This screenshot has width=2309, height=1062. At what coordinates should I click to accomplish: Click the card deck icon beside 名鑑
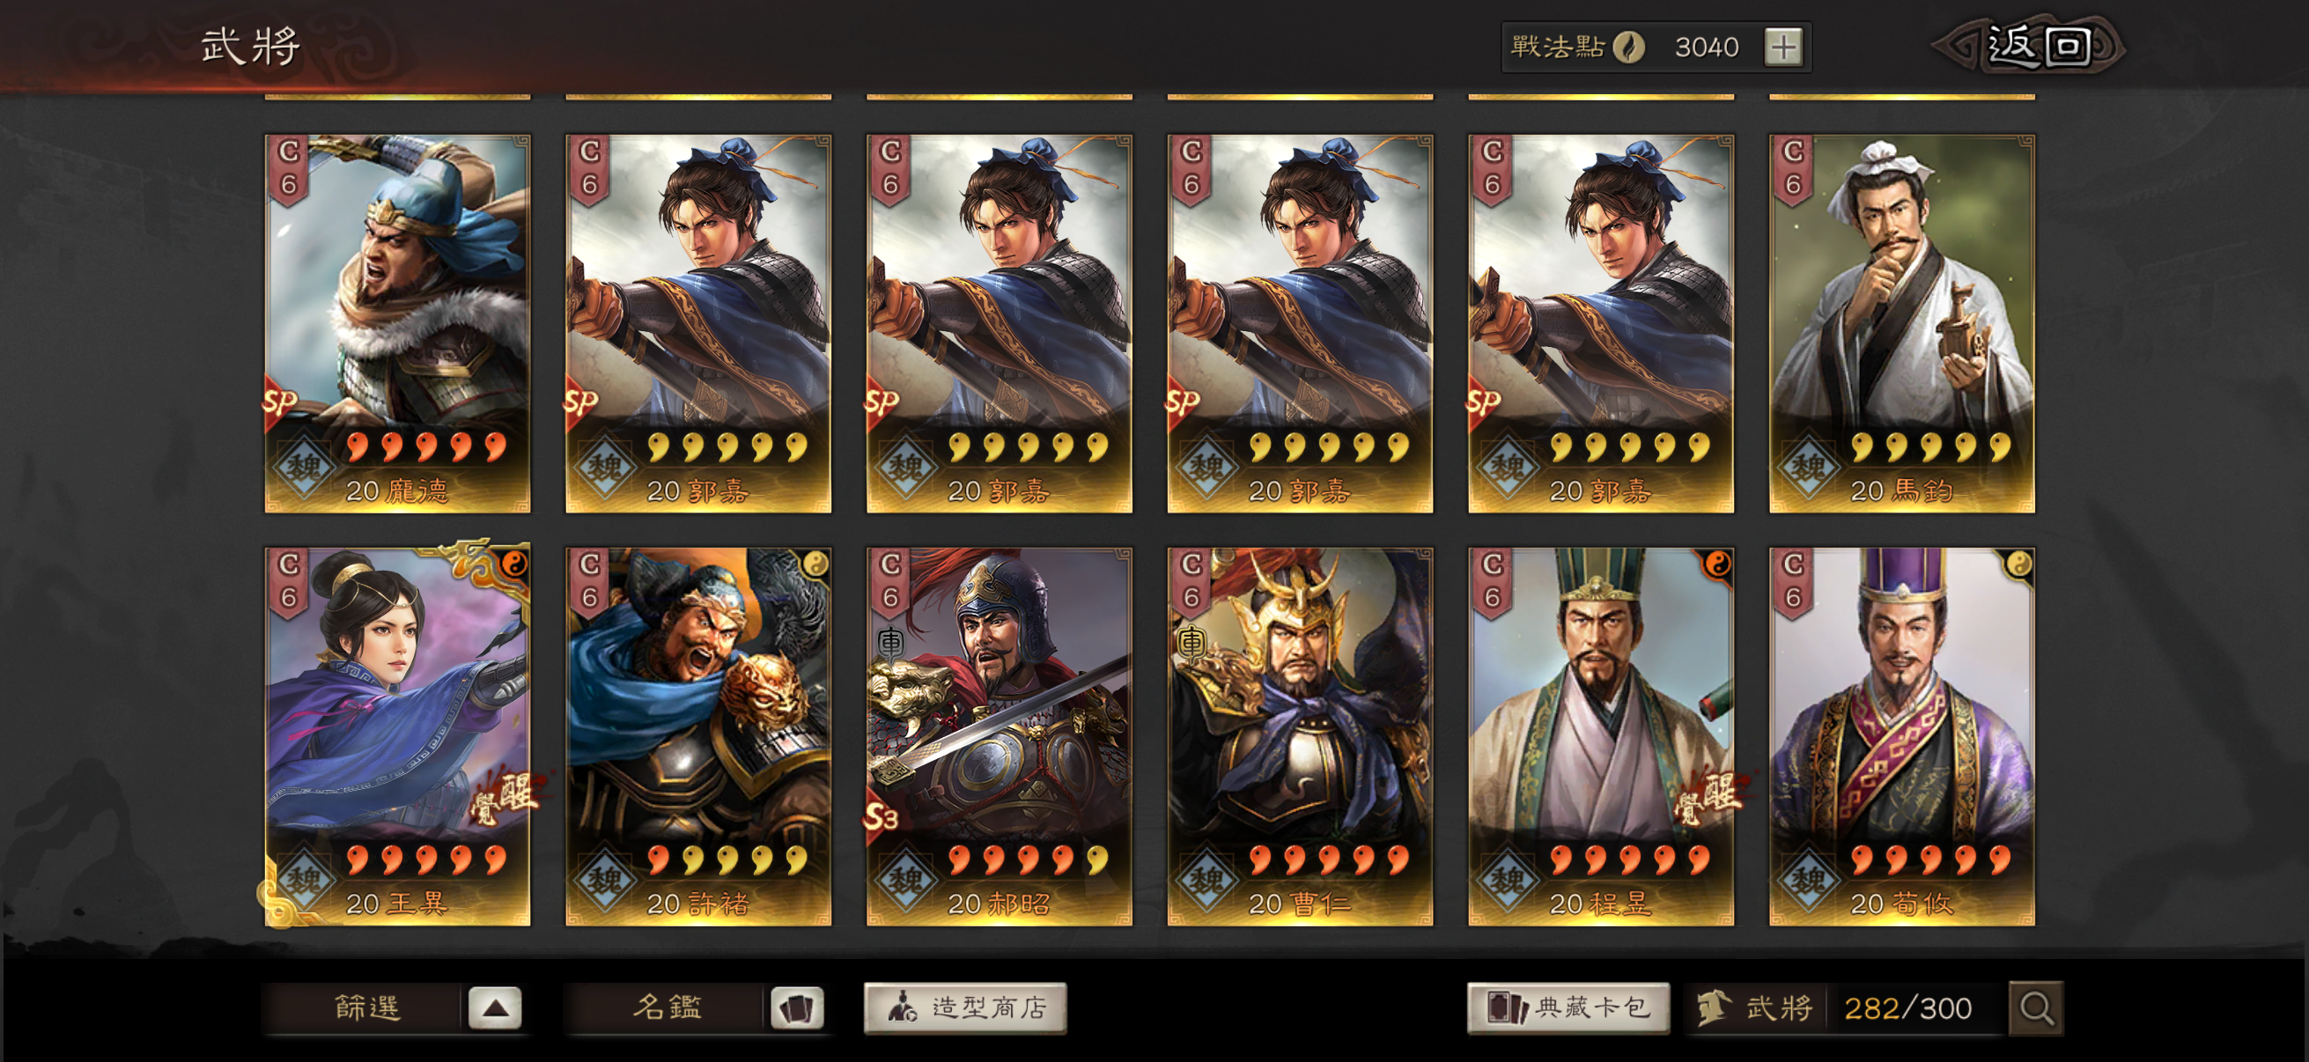click(796, 1008)
